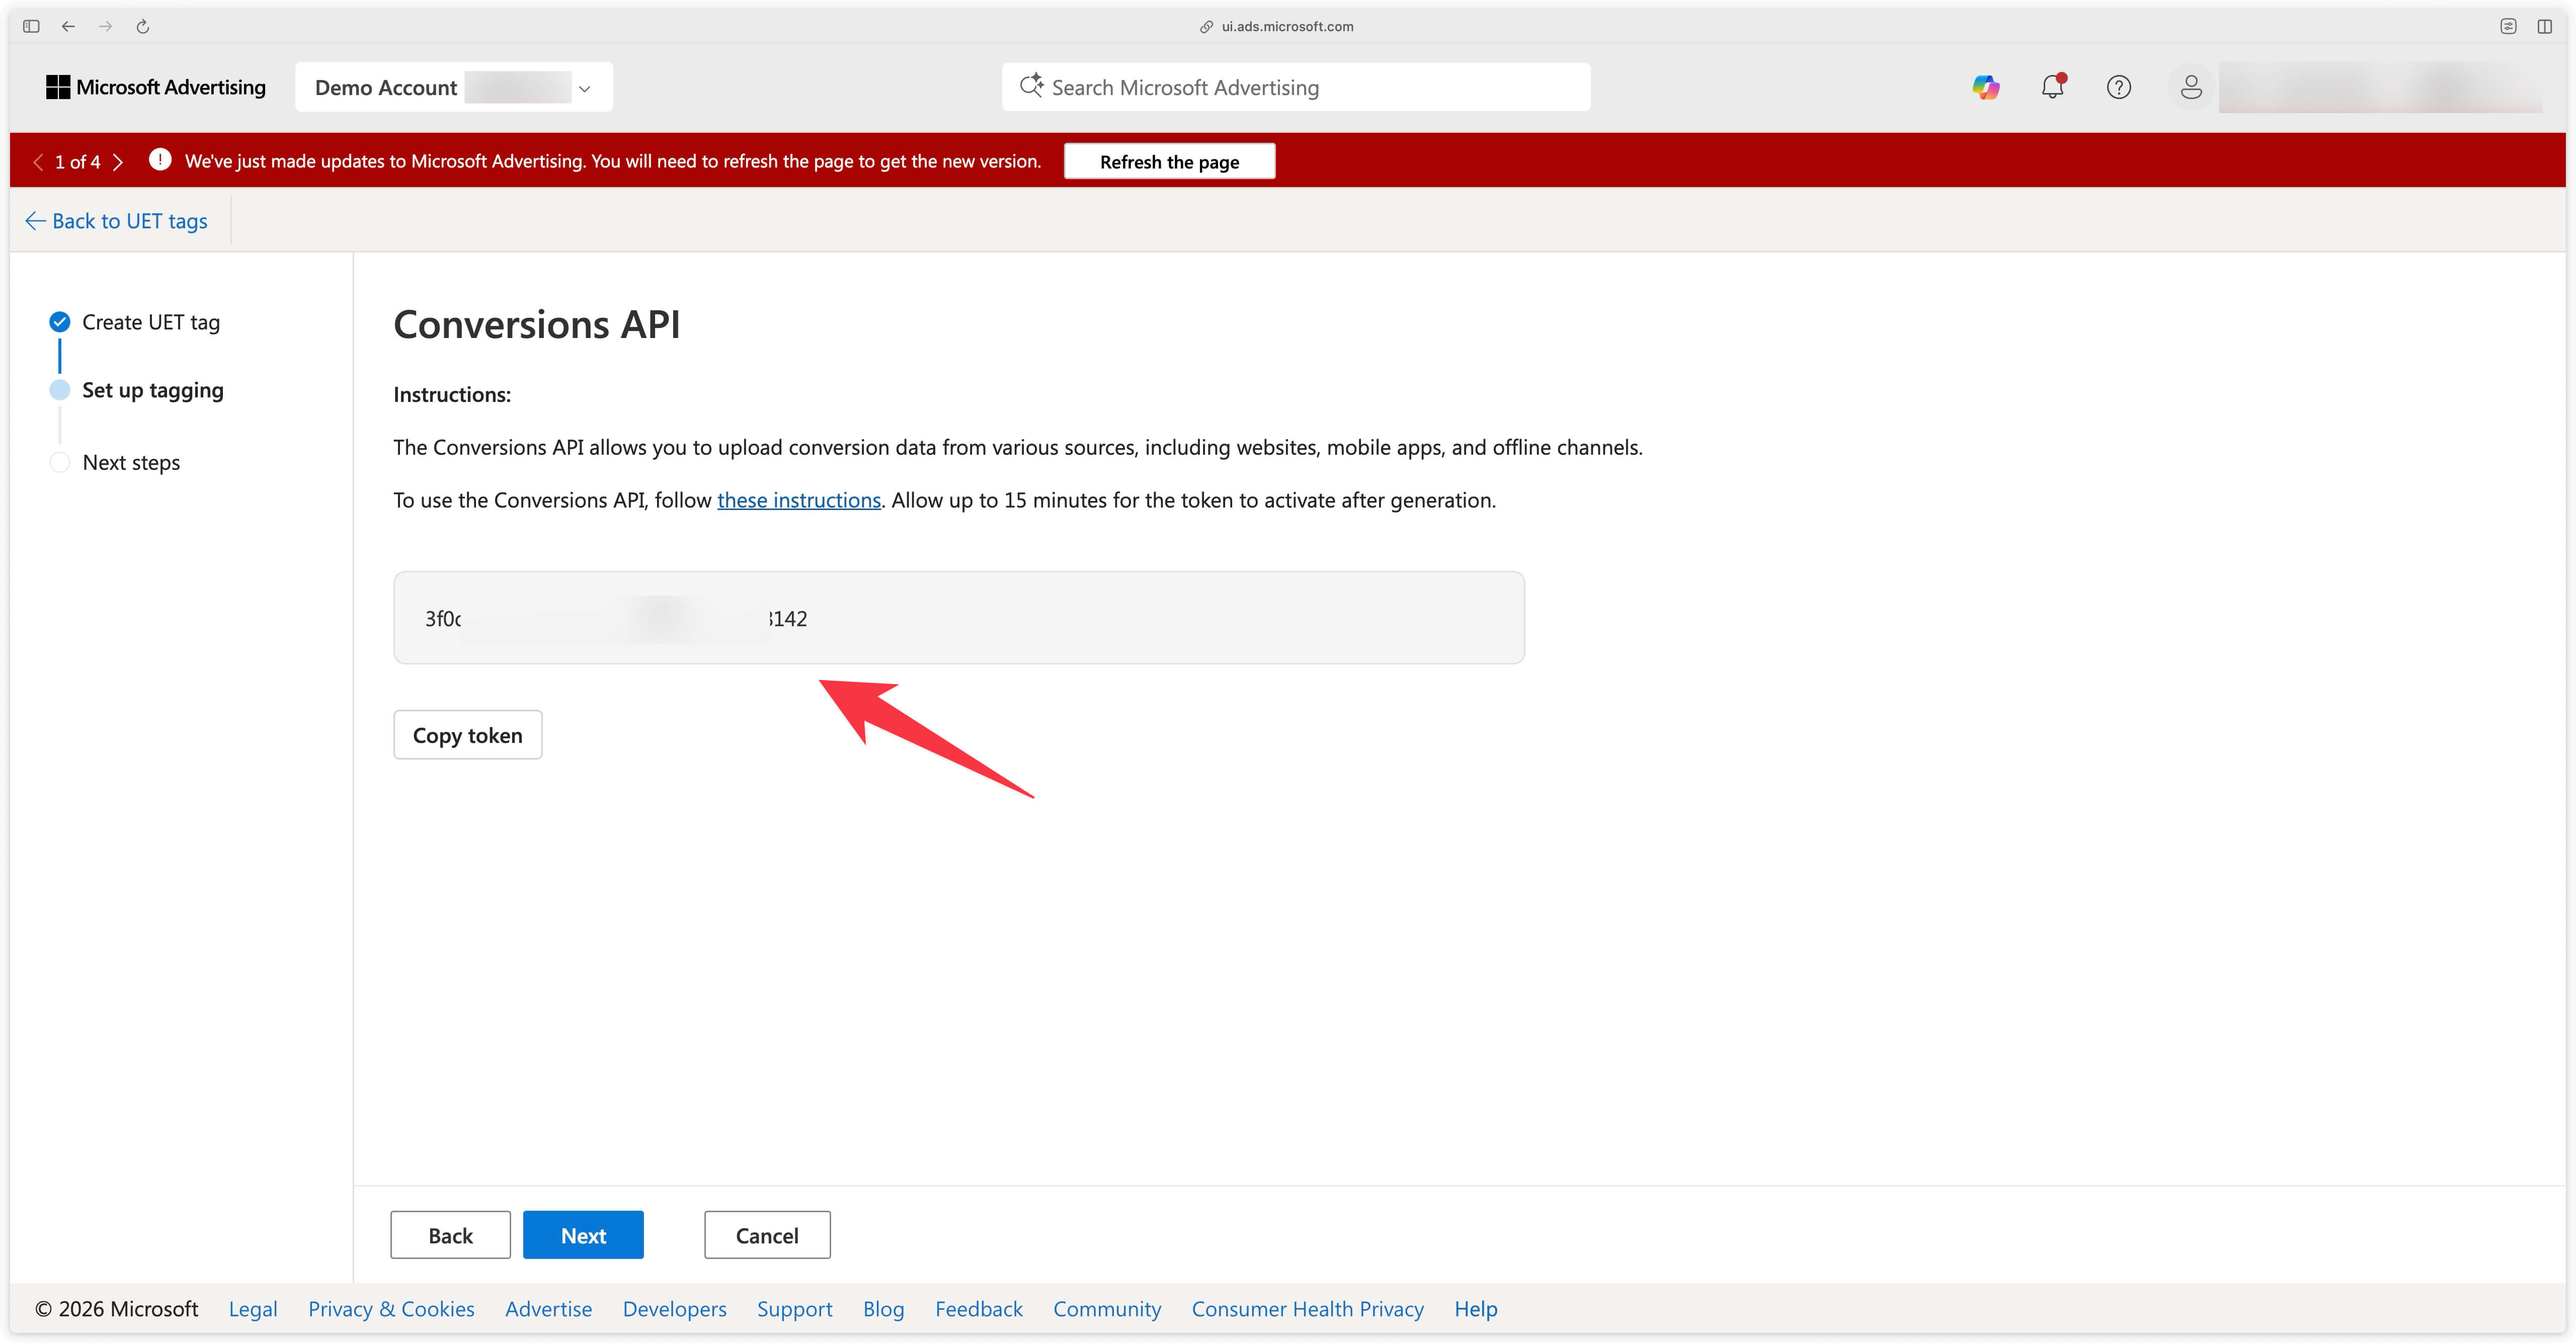Expand the Demo Account dropdown
This screenshot has width=2576, height=1343.
click(x=584, y=87)
